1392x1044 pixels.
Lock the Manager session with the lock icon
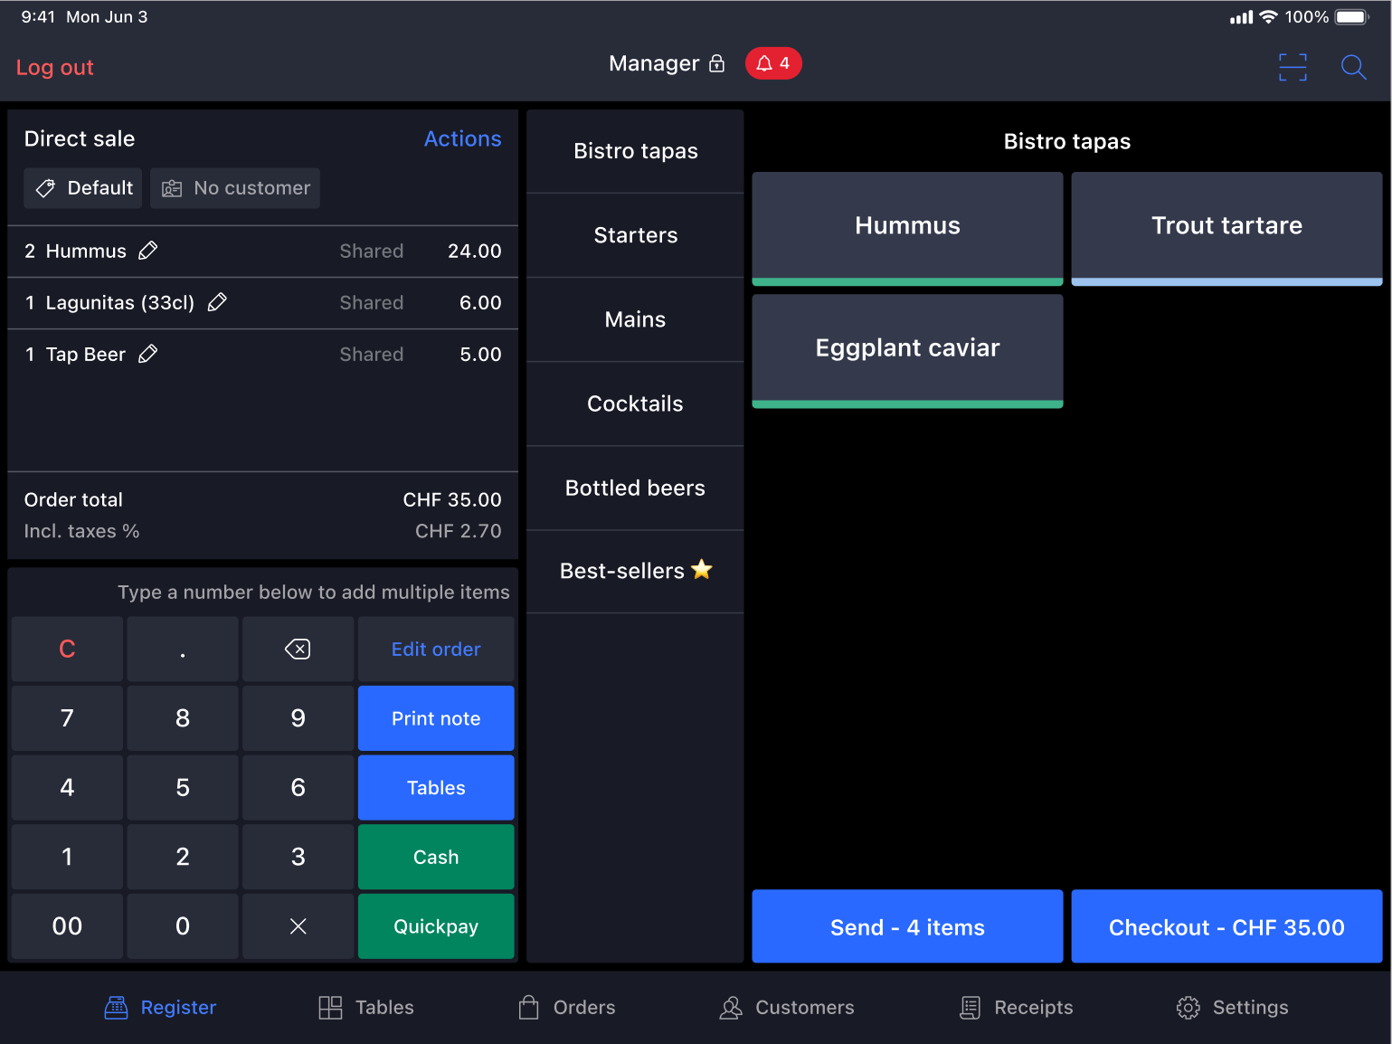(716, 63)
